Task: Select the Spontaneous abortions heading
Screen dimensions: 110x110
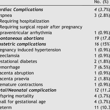Action: tap(22, 38)
